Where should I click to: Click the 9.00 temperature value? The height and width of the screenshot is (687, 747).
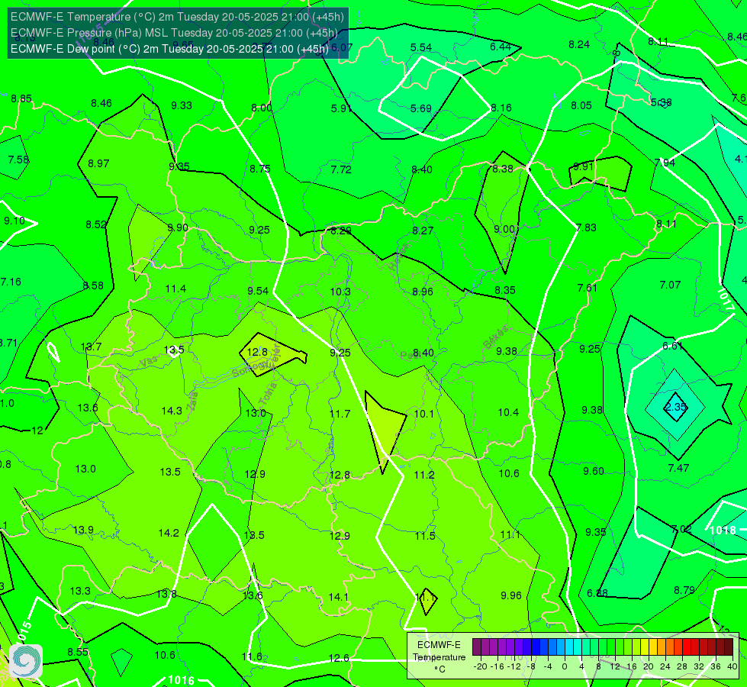[x=504, y=229]
